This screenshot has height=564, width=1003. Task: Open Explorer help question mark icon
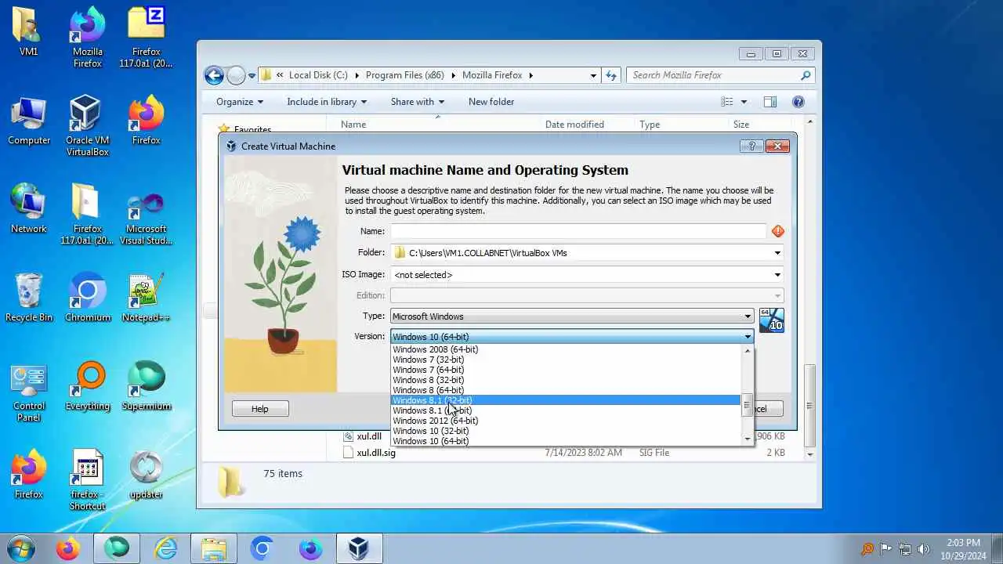pyautogui.click(x=798, y=102)
